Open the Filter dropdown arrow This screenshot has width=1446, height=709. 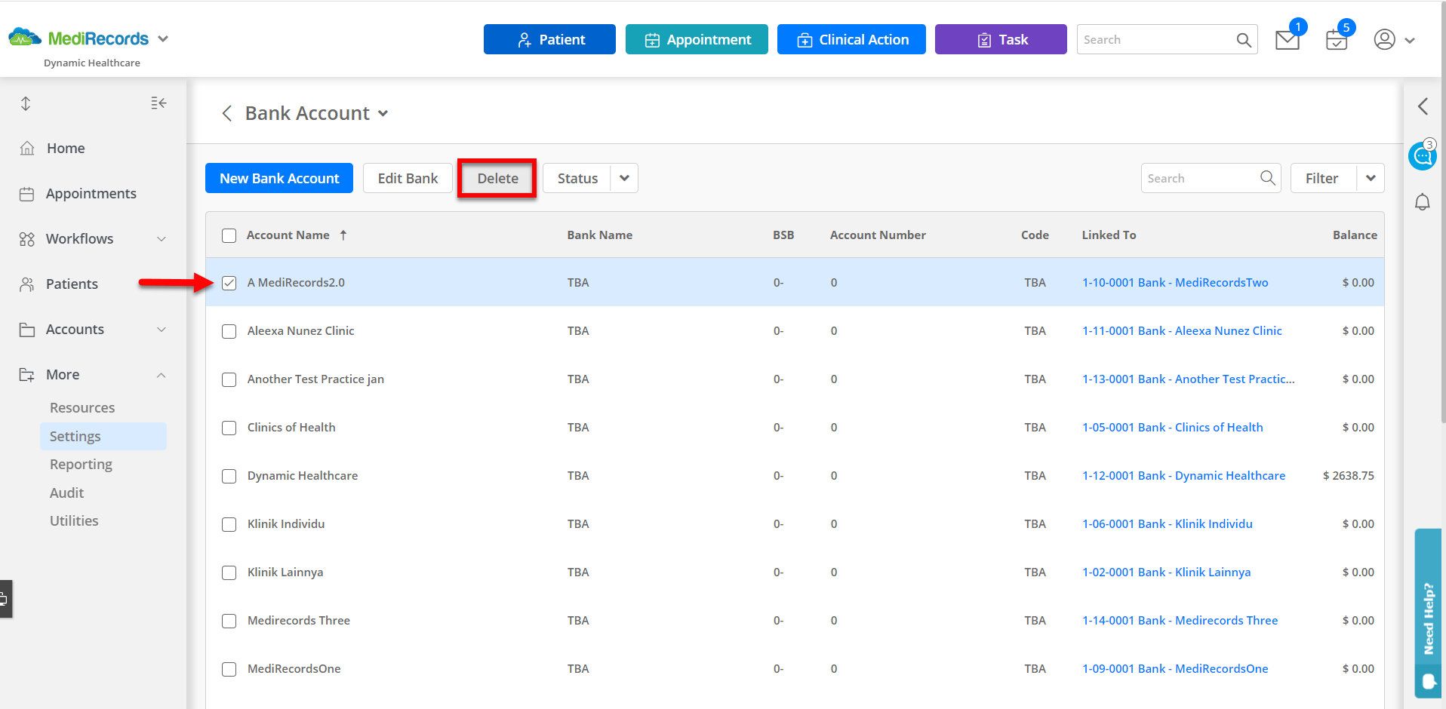click(1371, 178)
